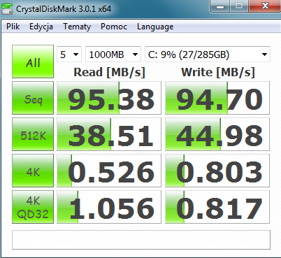Screen dimensions: 281x258
Task: Start the 4K QD32 benchmark test
Action: point(33,207)
